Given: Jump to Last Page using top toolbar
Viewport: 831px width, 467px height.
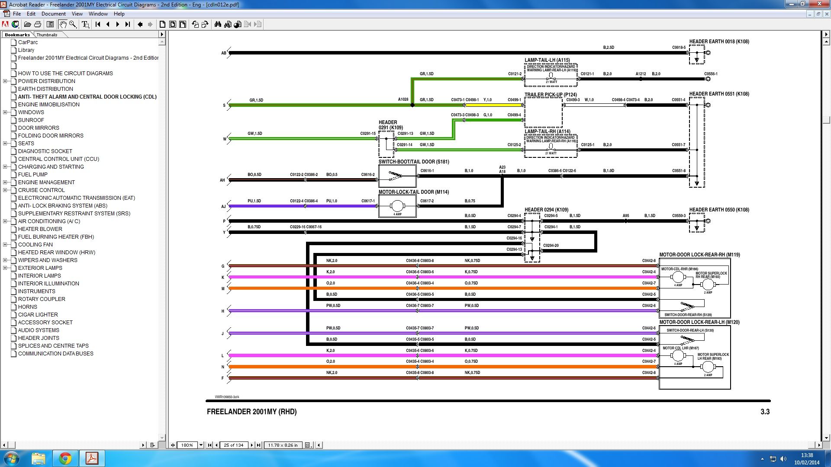Looking at the screenshot, I should (x=128, y=24).
